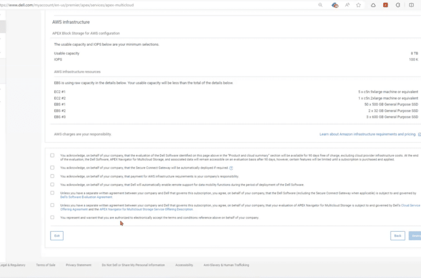The height and width of the screenshot is (278, 421).
Task: Activate the Read aloud icon
Action: click(348, 5)
